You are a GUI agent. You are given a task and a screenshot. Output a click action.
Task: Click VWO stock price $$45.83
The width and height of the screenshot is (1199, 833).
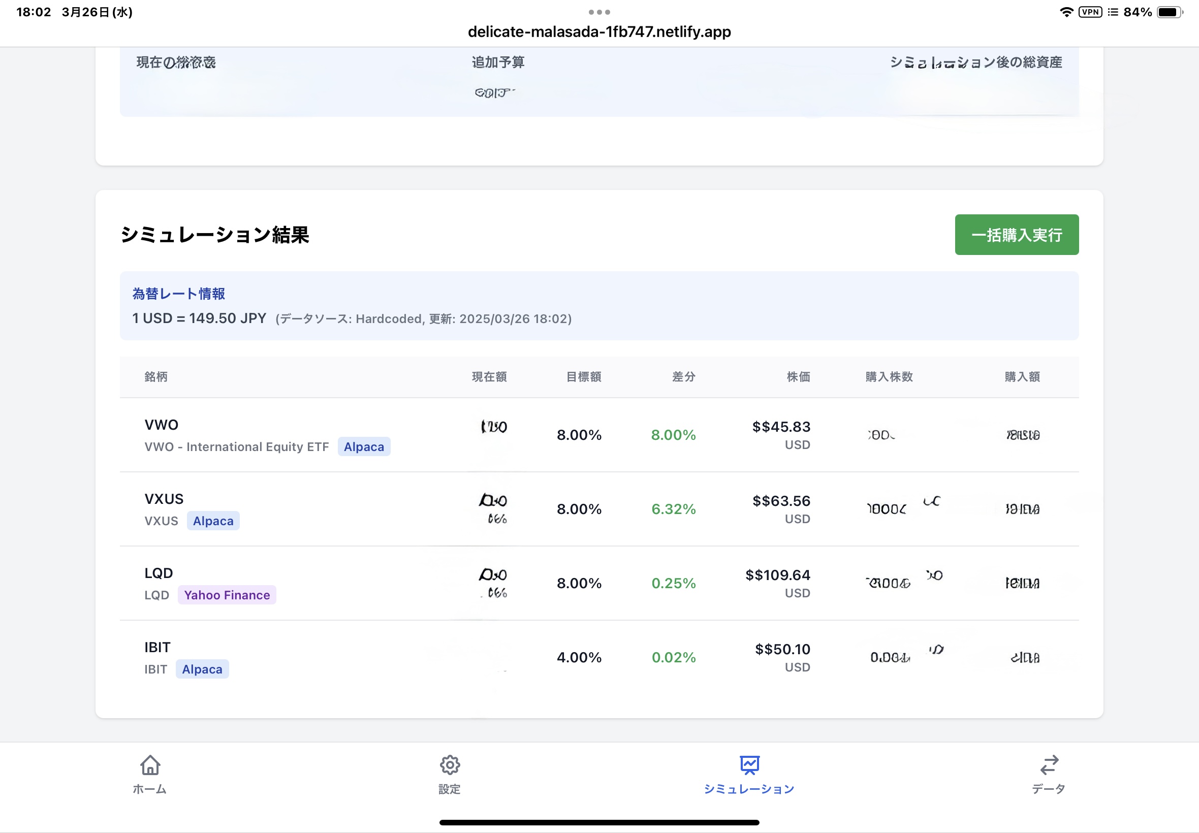point(781,427)
